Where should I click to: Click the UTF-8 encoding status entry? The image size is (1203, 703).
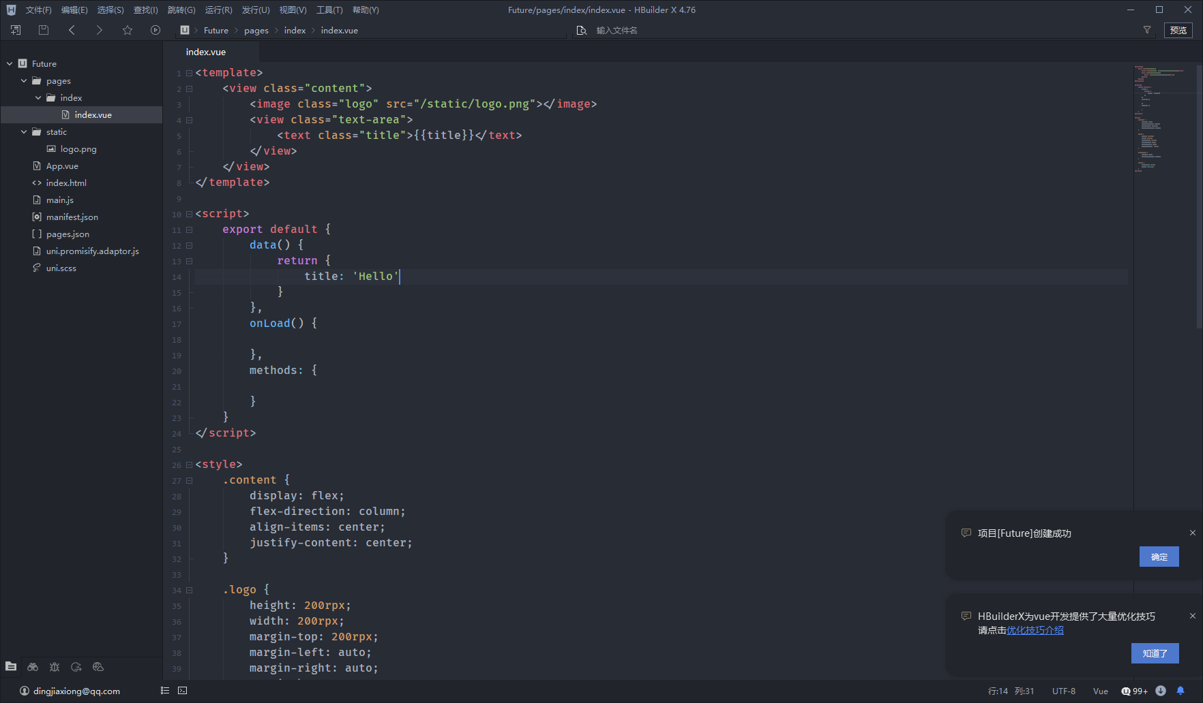pos(1064,691)
